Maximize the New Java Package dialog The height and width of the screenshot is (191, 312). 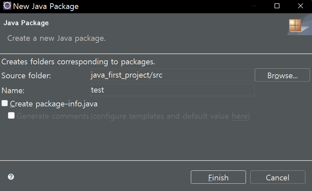[x=277, y=6]
